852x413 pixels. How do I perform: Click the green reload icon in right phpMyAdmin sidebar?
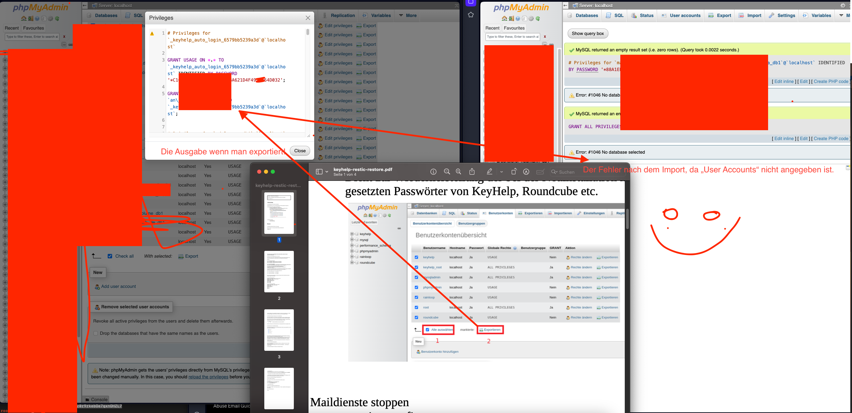tap(538, 19)
